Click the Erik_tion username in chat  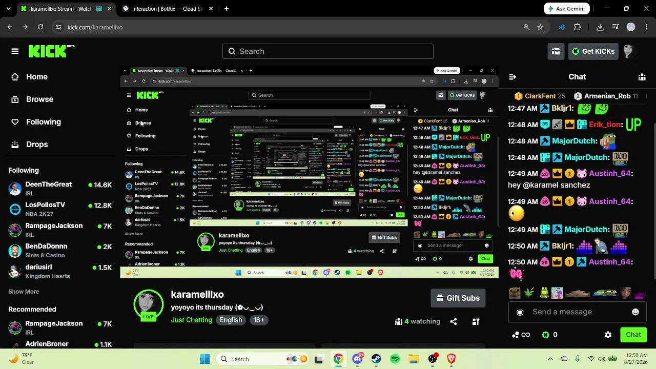click(x=605, y=125)
